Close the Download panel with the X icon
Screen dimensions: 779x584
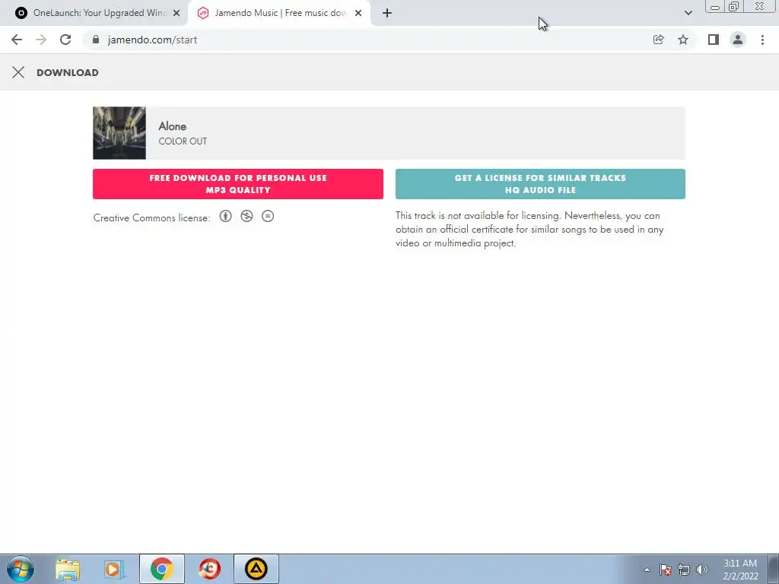coord(18,72)
